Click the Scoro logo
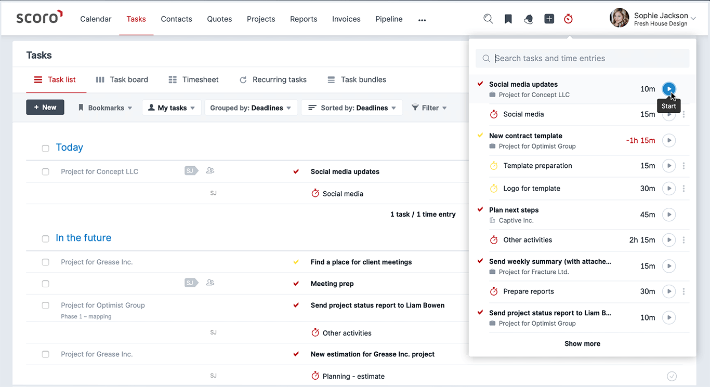This screenshot has width=710, height=387. 40,17
